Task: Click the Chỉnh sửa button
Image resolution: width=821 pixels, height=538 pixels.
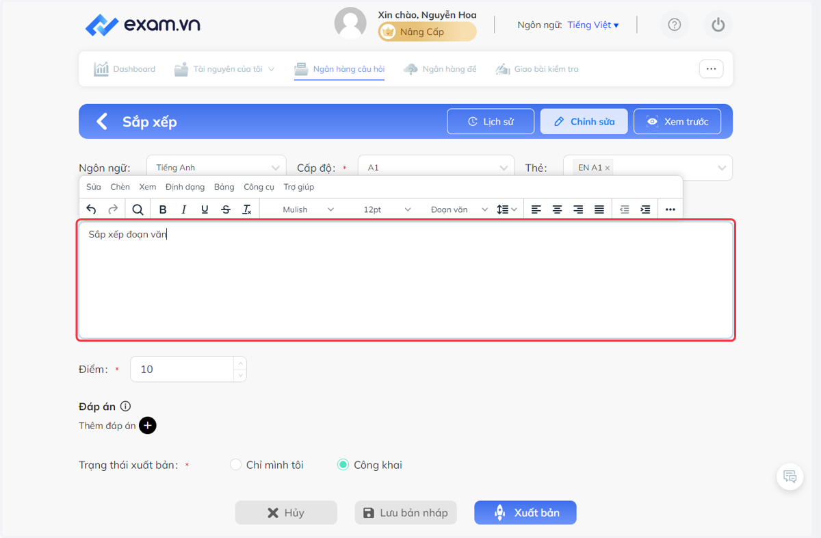Action: (584, 122)
